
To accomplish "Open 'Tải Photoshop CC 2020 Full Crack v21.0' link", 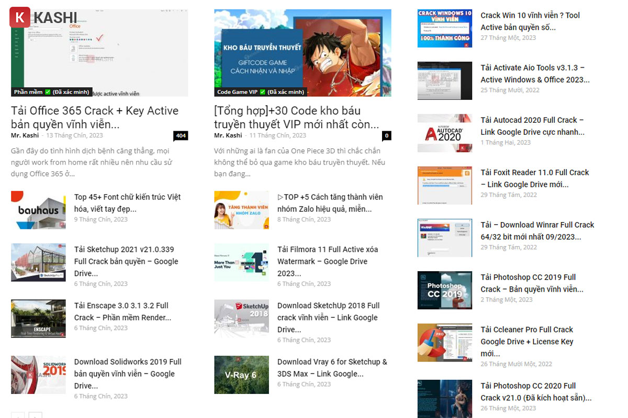I will pos(536,392).
